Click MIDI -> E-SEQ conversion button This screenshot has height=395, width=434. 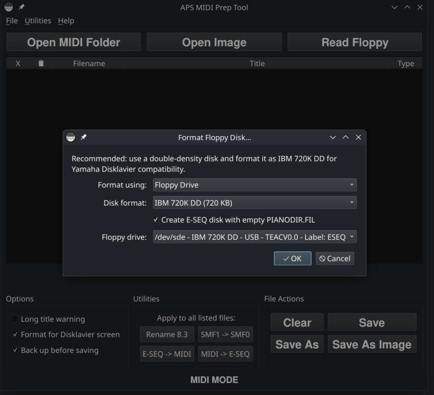pos(225,354)
